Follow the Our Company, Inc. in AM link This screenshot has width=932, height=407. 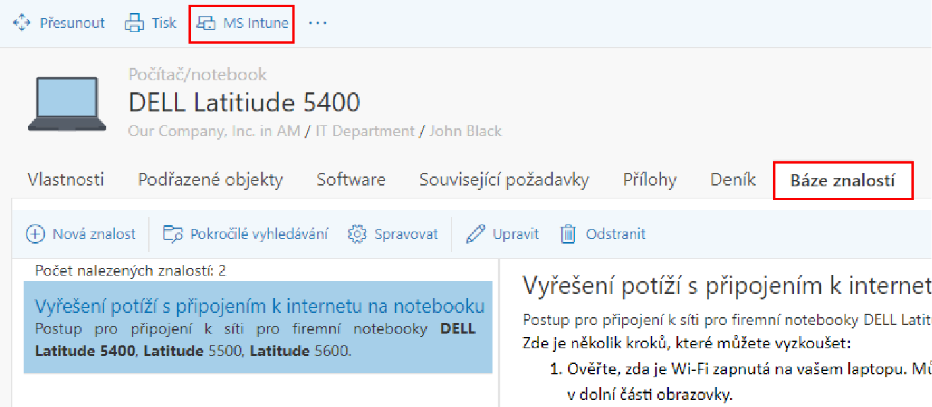214,131
